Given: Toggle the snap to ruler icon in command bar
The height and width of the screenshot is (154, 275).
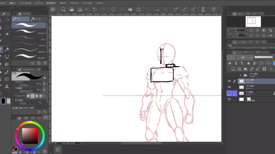Looking at the screenshot, I should (176, 9).
